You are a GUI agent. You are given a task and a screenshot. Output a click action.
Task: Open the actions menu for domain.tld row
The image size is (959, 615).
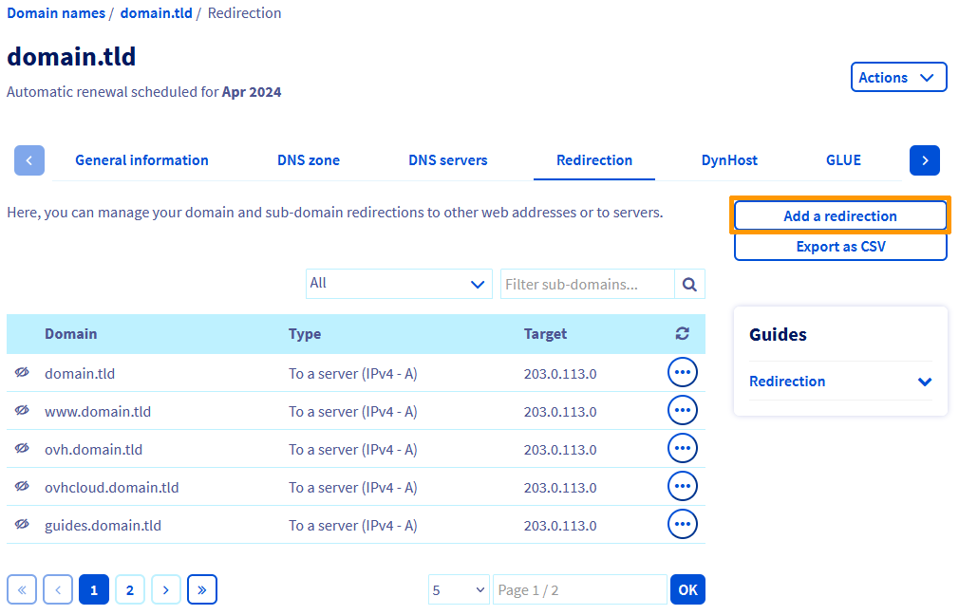[683, 372]
